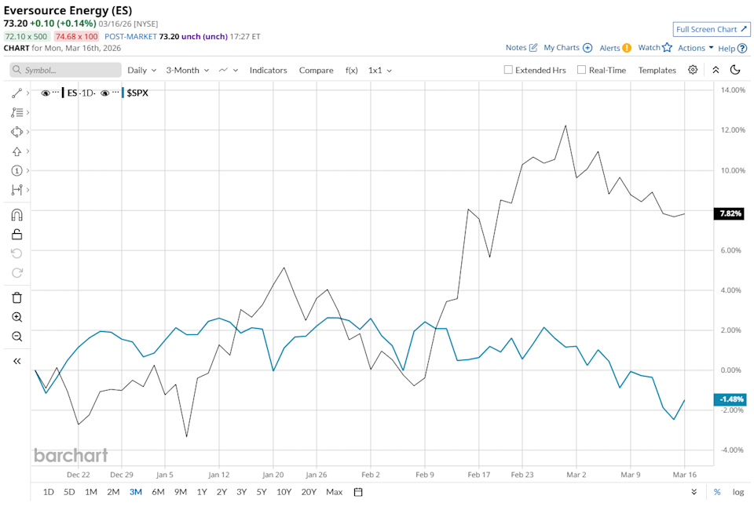
Task: Click the undo arrow in the drawing toolbar
Action: (16, 253)
